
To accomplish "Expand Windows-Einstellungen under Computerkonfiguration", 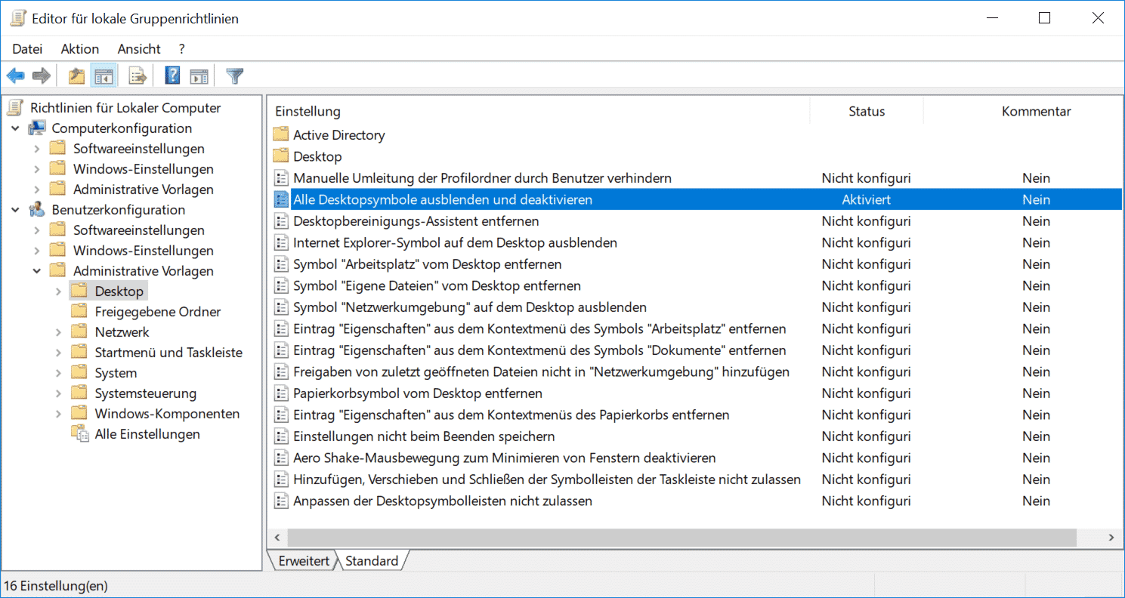I will pos(37,169).
